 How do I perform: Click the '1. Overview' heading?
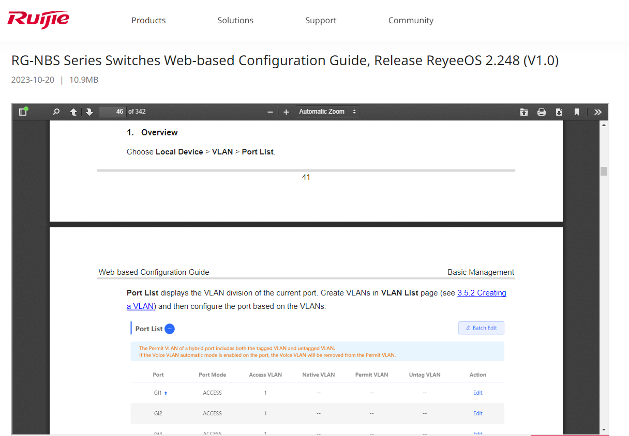pyautogui.click(x=152, y=132)
